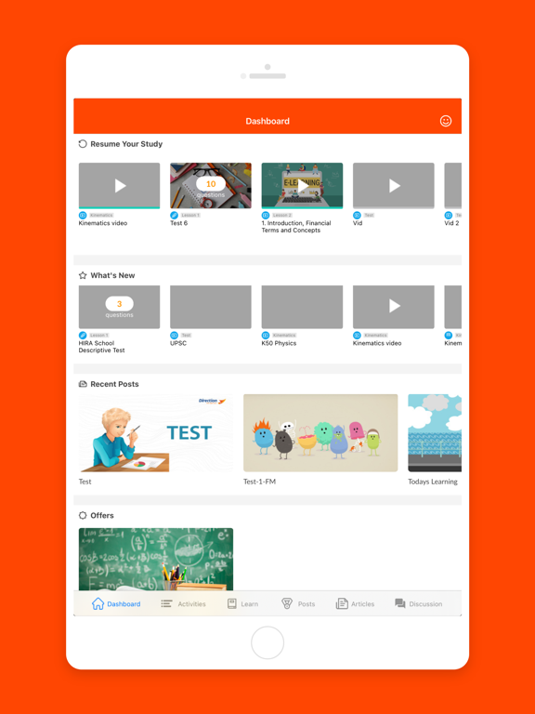Click the blue quiz icon above Test 6
The width and height of the screenshot is (535, 714).
tap(175, 215)
